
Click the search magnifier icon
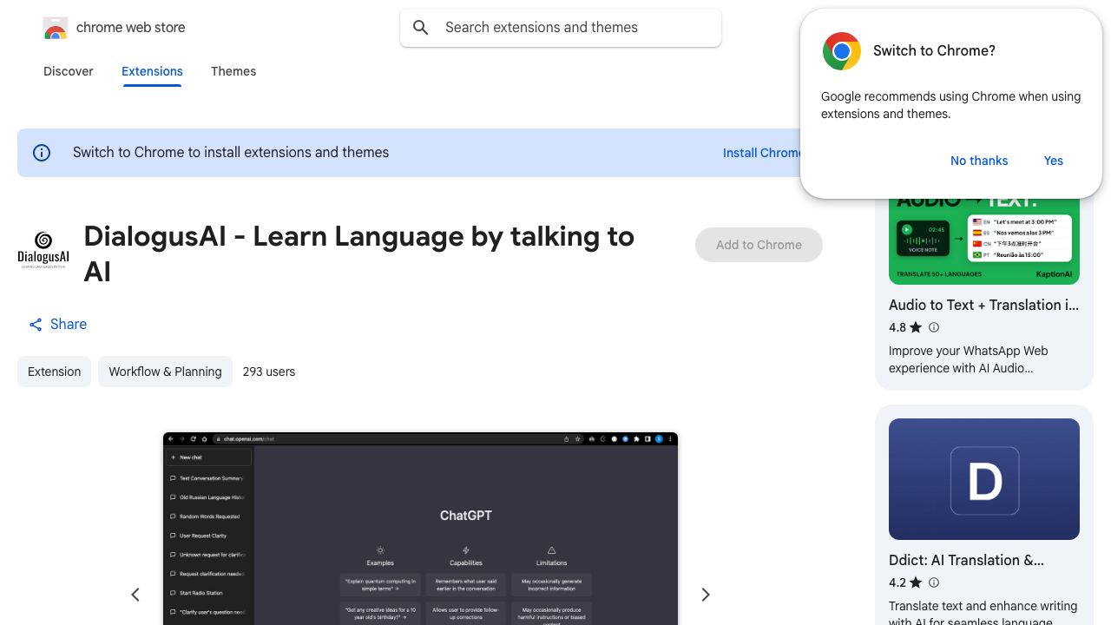pyautogui.click(x=421, y=28)
